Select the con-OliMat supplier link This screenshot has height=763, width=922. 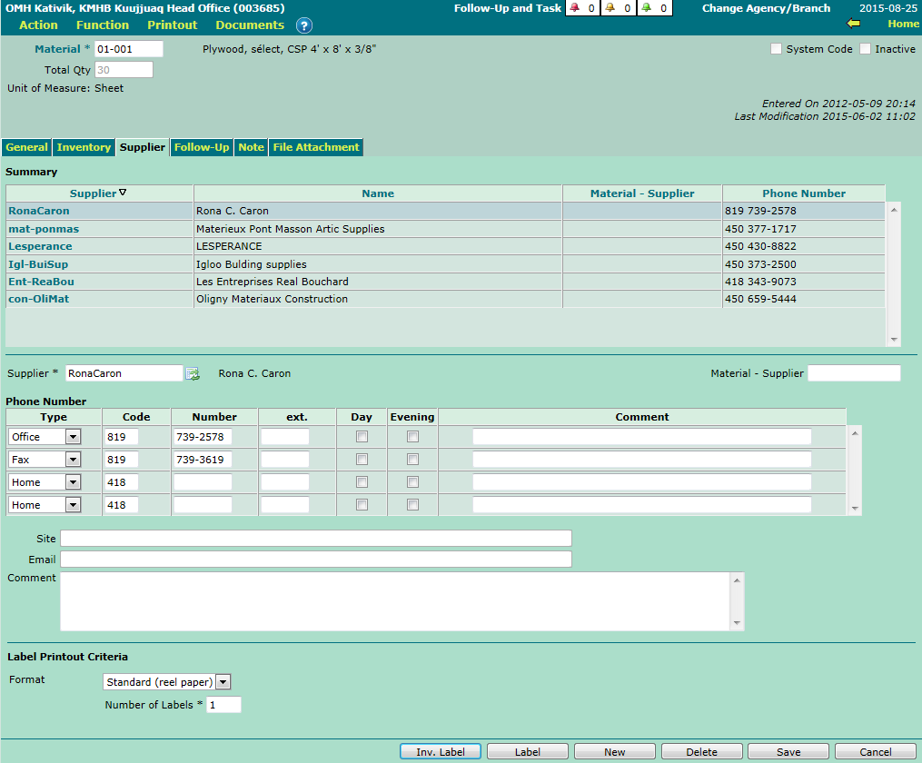pos(39,299)
